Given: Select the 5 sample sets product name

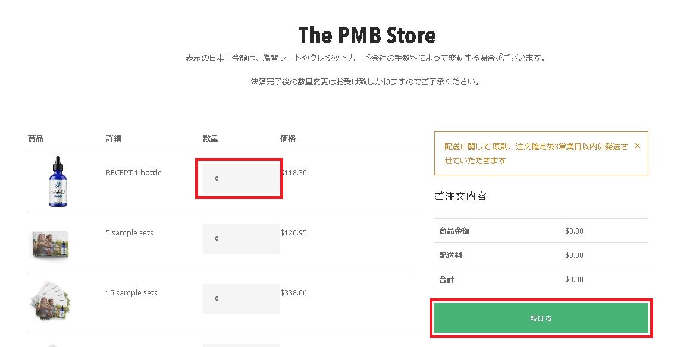Looking at the screenshot, I should pos(129,233).
